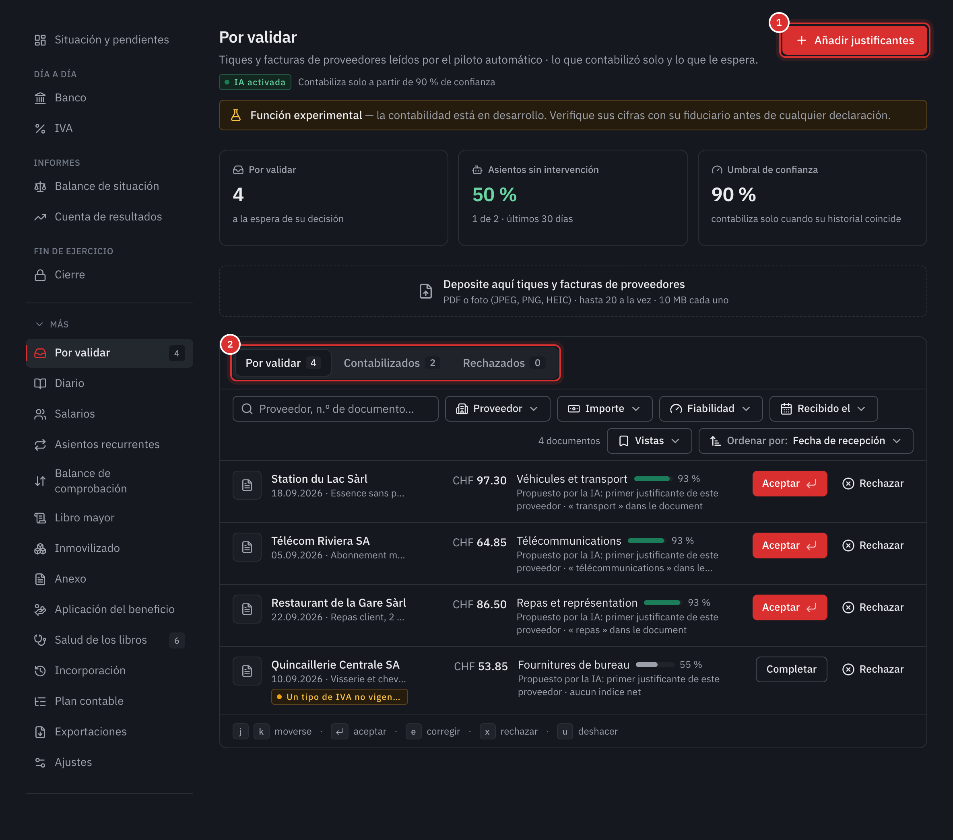Image resolution: width=953 pixels, height=840 pixels.
Task: Click the Deposite aquí tiques drop zone
Action: pyautogui.click(x=573, y=292)
